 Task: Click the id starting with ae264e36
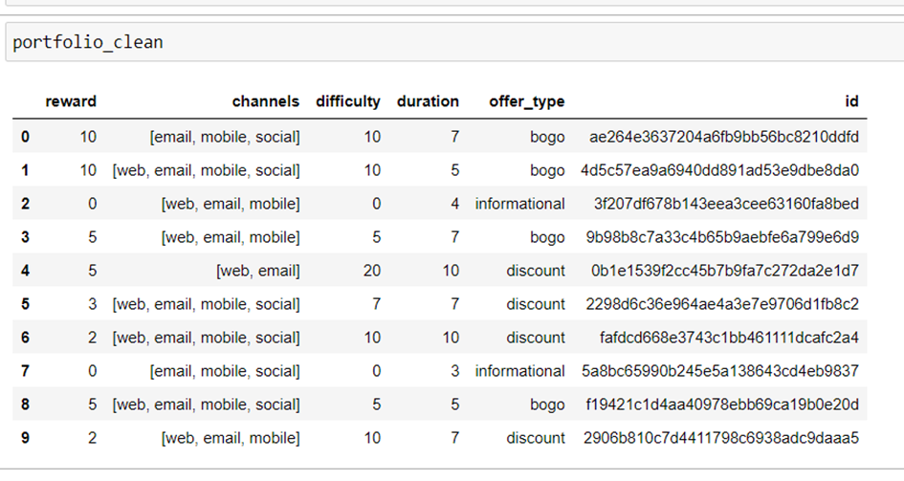[x=725, y=137]
